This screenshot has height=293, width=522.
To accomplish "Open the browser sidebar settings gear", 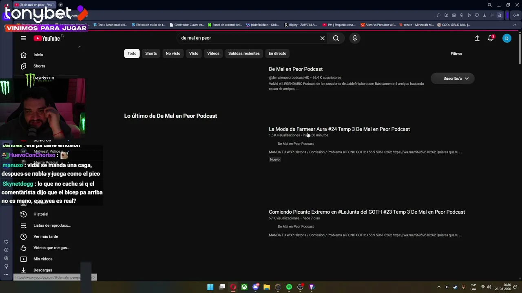I will (x=6, y=258).
